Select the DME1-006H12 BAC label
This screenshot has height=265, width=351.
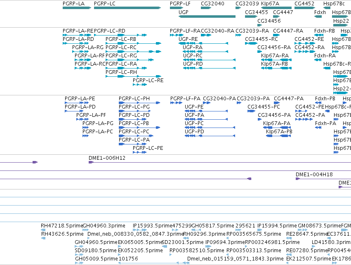(107, 158)
